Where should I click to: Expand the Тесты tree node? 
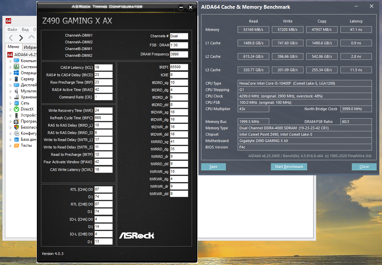pyautogui.click(x=10, y=146)
